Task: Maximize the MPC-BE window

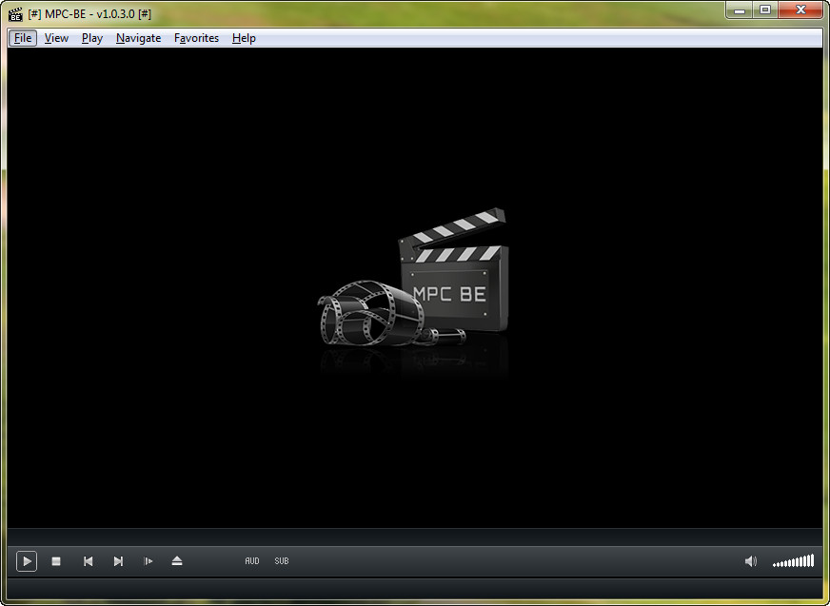Action: (765, 10)
